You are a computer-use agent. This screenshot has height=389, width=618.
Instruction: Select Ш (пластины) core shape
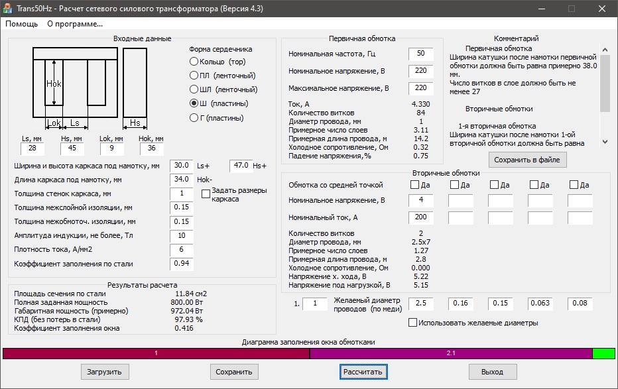(219, 103)
